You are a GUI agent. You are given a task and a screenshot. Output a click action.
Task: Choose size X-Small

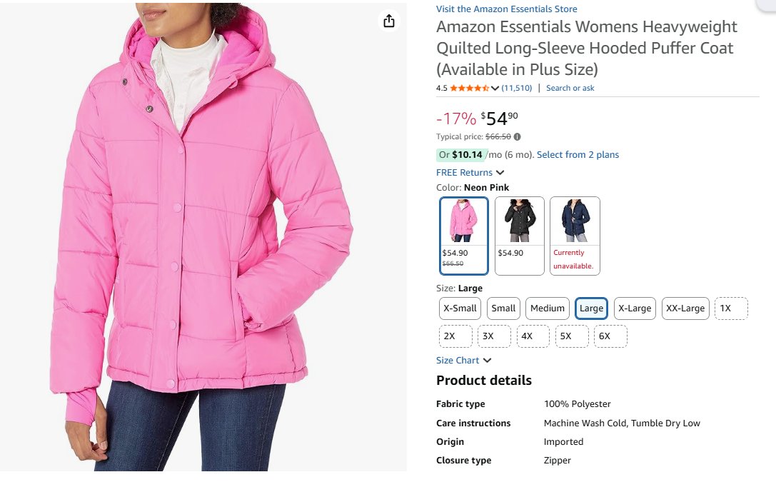[x=460, y=308]
